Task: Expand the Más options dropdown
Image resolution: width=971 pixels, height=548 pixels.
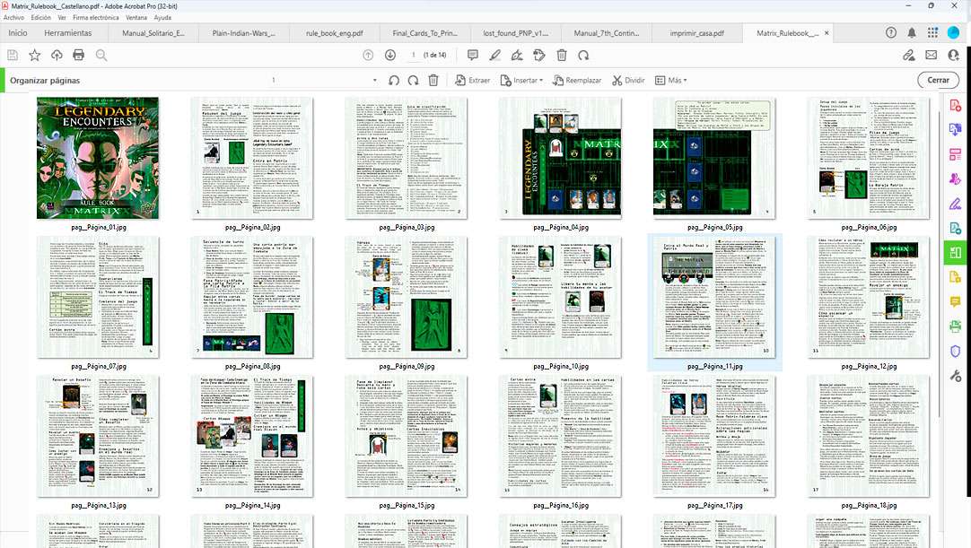Action: pos(670,80)
